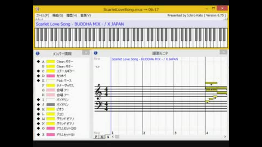Open the 機能(G) menu
The height and width of the screenshot is (147, 262).
pyautogui.click(x=58, y=16)
